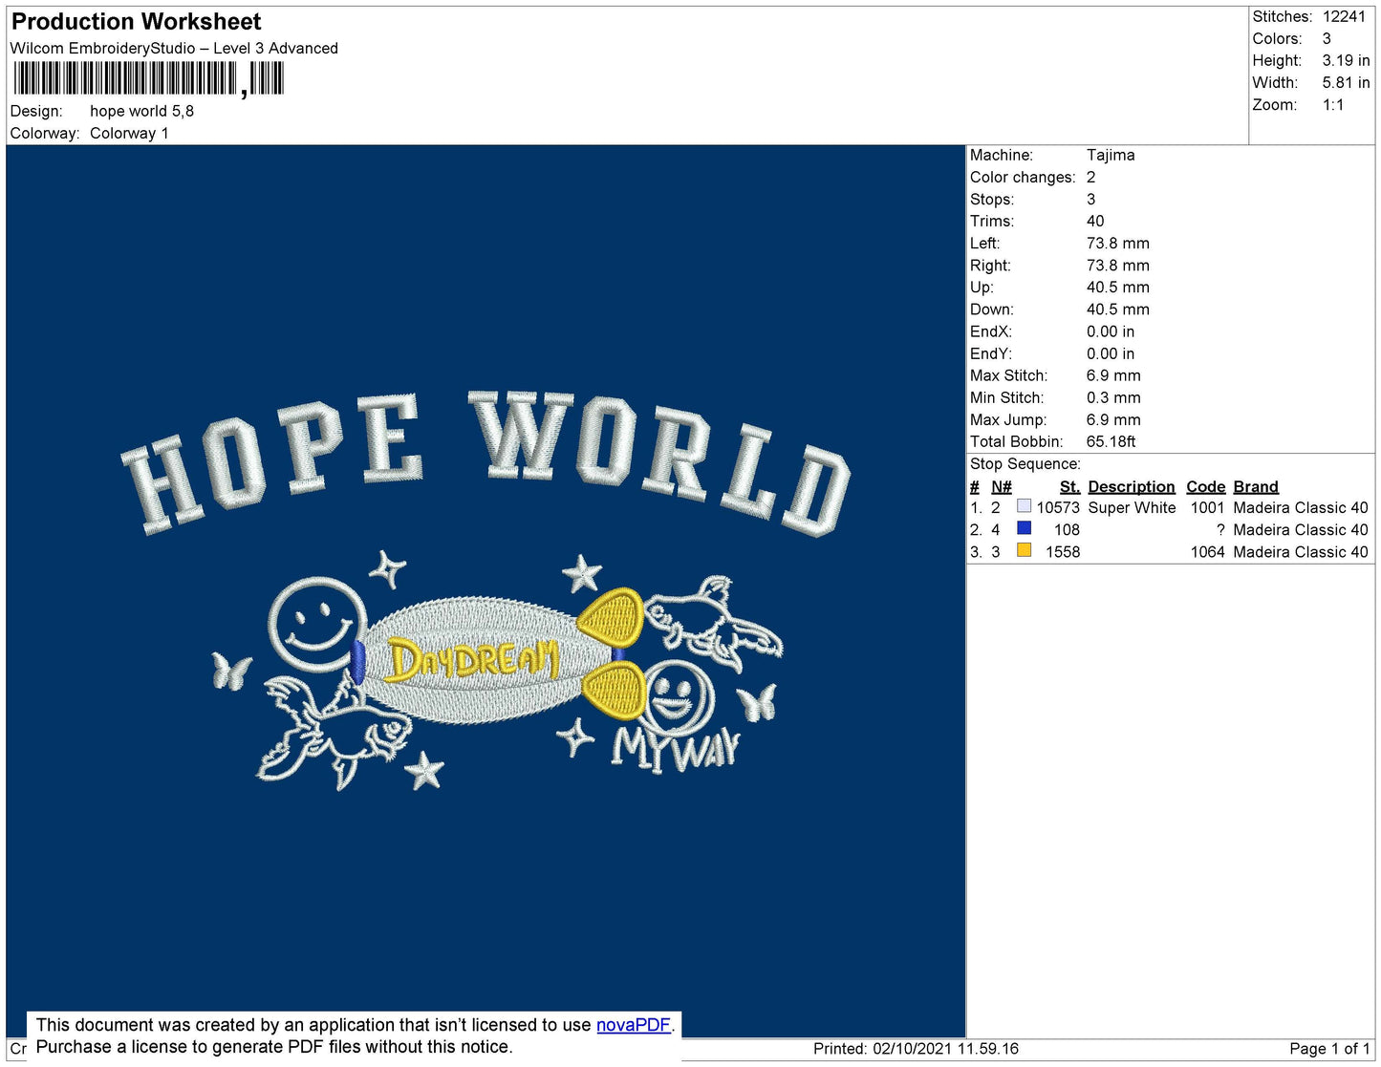This screenshot has width=1381, height=1067.
Task: Click the unknown code question mark
Action: click(1220, 529)
